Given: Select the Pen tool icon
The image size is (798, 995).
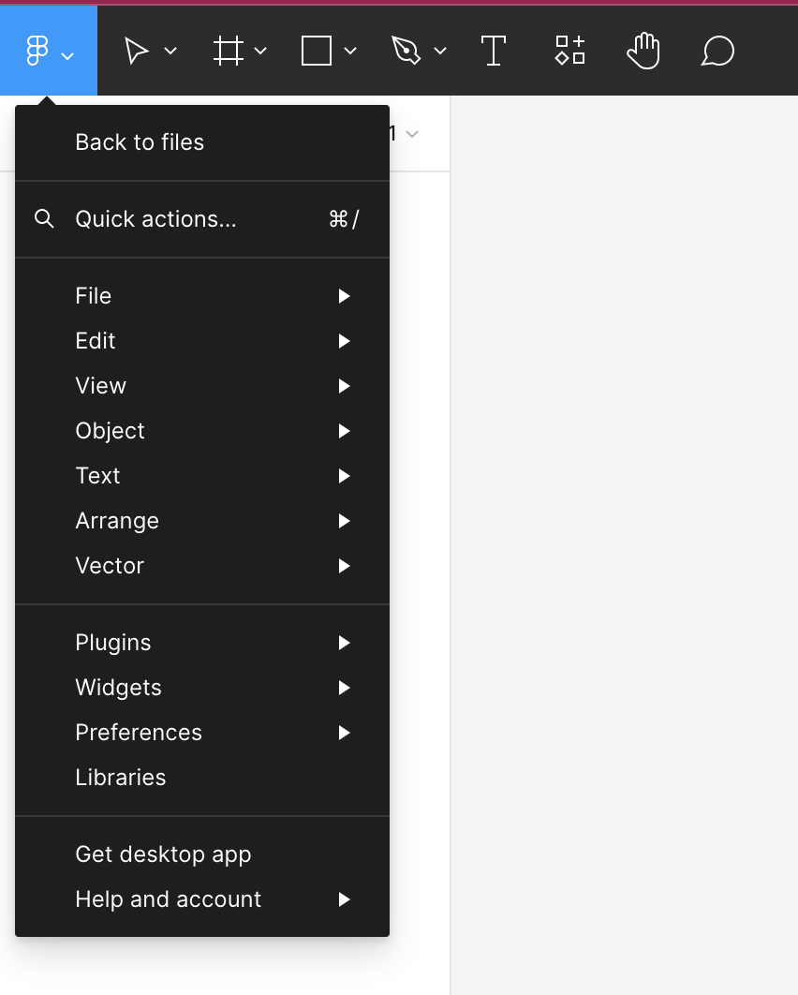Looking at the screenshot, I should pyautogui.click(x=406, y=51).
